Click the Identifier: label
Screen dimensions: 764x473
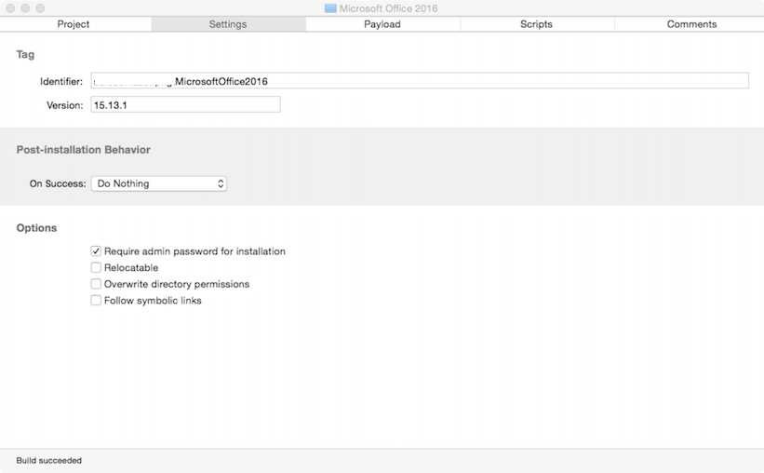[x=61, y=81]
